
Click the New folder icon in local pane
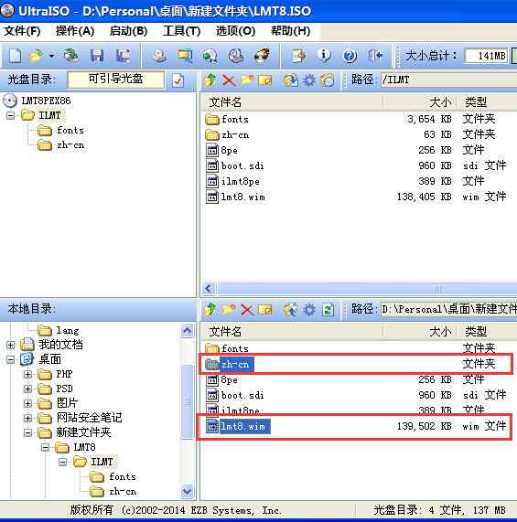(229, 310)
